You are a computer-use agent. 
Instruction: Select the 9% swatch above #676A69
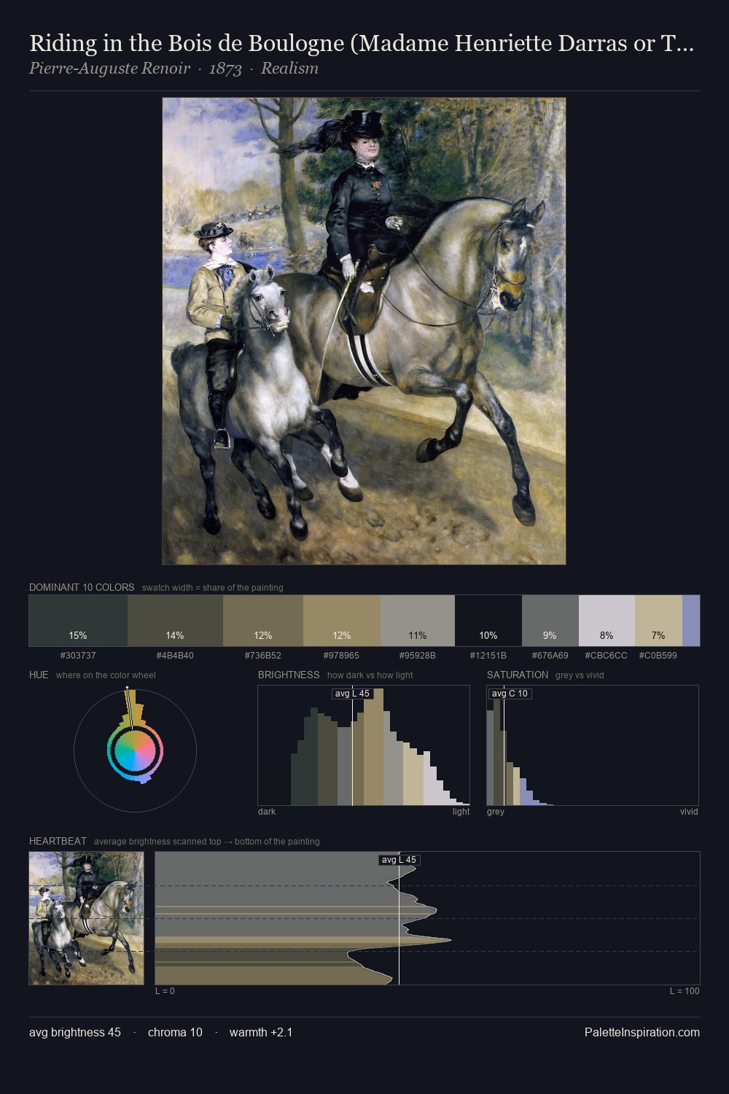click(550, 621)
